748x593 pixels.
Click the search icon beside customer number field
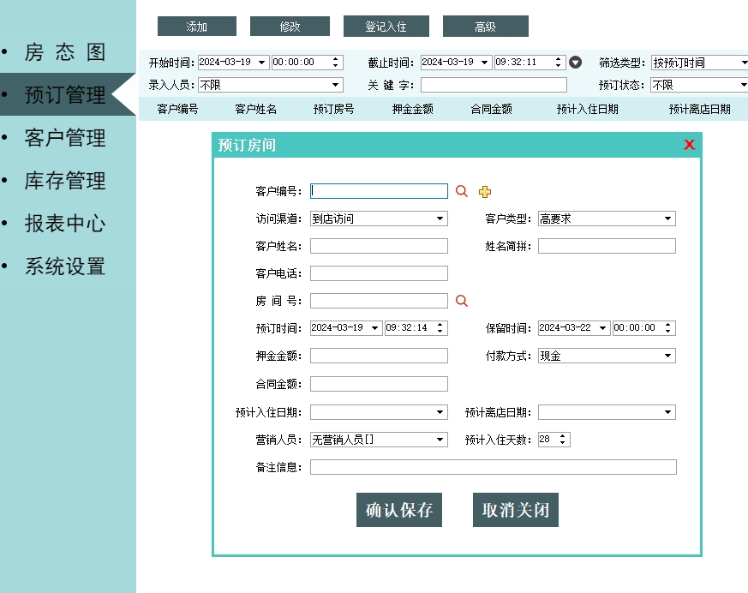coord(461,191)
